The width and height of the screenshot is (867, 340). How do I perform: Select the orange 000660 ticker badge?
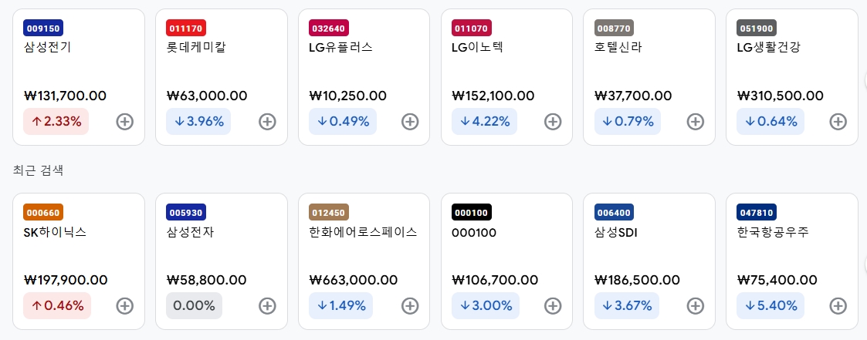[x=43, y=213]
